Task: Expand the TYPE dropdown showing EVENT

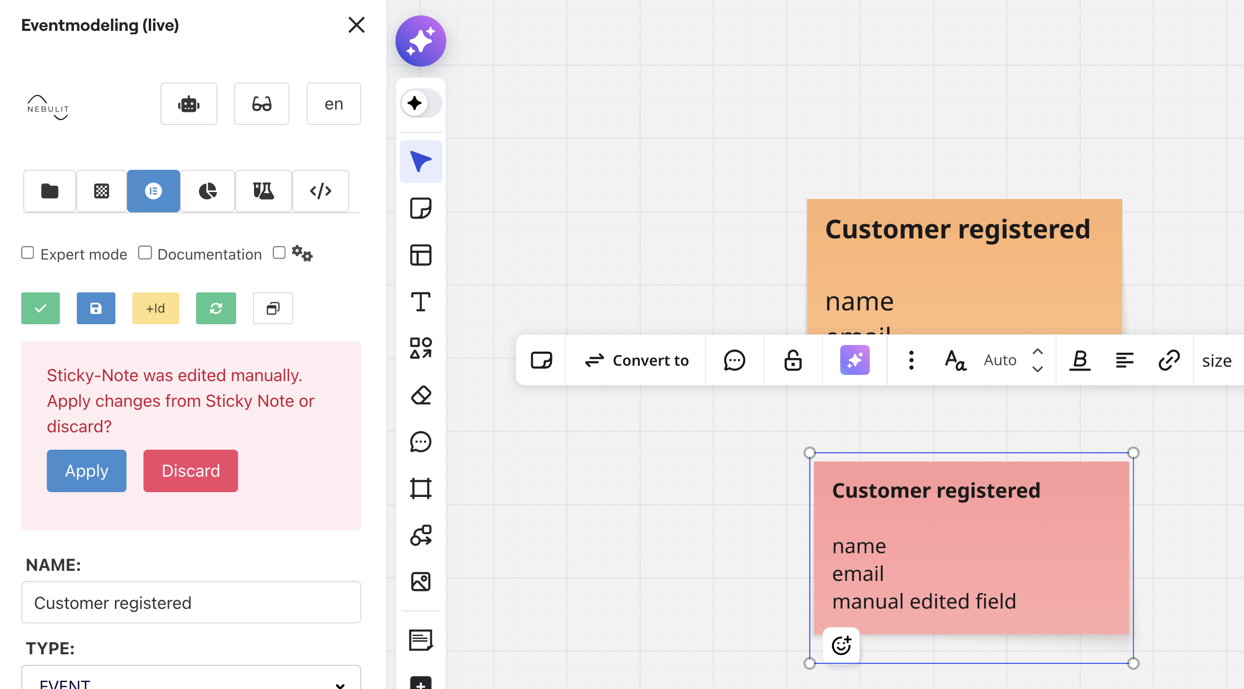Action: (191, 680)
